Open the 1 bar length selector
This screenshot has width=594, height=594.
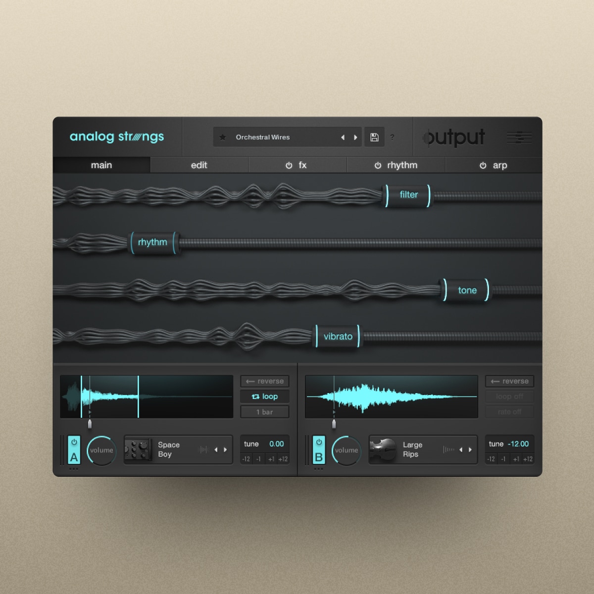point(264,411)
